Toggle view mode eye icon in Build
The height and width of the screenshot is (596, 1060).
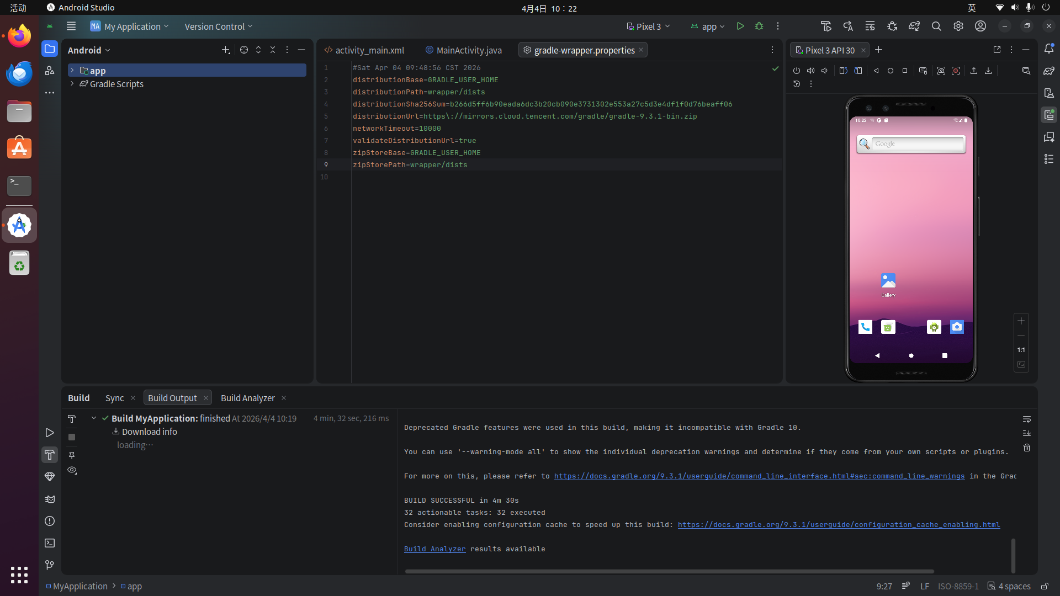[x=72, y=470]
